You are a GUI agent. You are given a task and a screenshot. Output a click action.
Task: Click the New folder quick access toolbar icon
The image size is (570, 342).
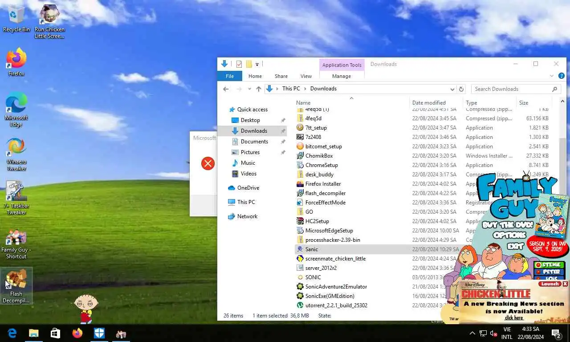point(249,64)
